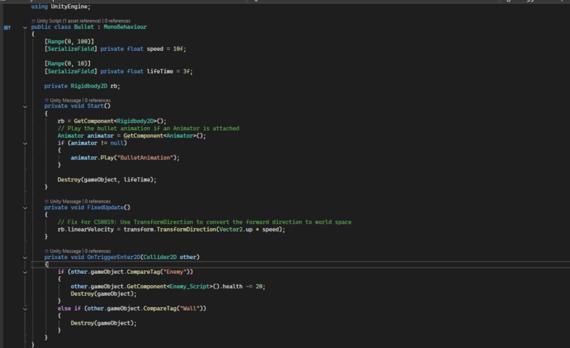Click the 'Destroy(gameObject, lifeTime);' line

pyautogui.click(x=107, y=179)
